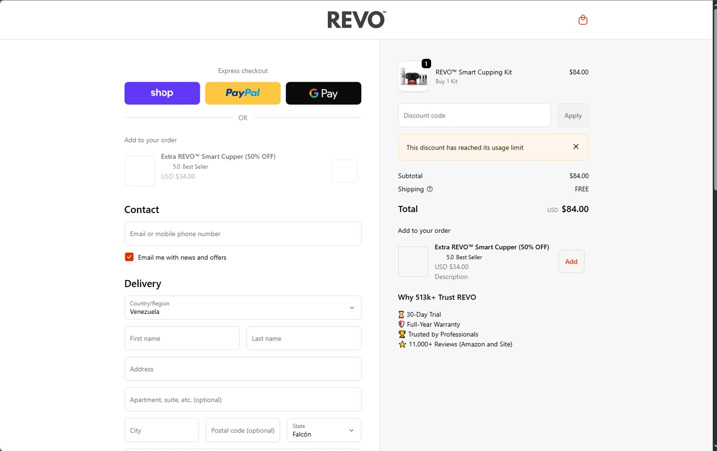Open the Country/Region dropdown showing Venezuela
The image size is (717, 451).
pos(243,308)
